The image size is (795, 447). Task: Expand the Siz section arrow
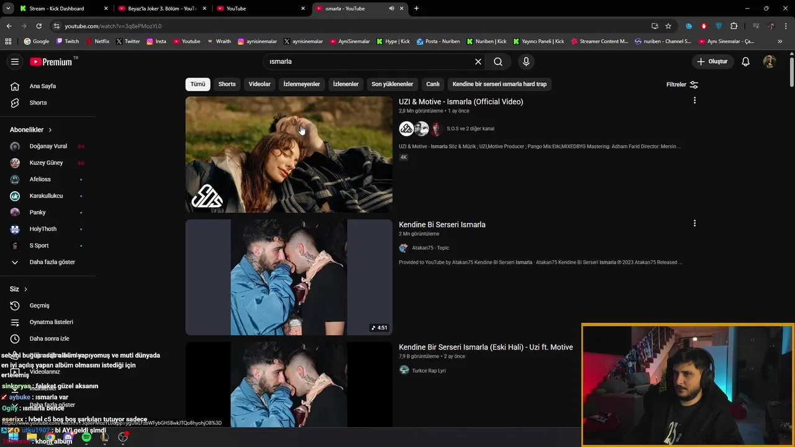point(25,289)
